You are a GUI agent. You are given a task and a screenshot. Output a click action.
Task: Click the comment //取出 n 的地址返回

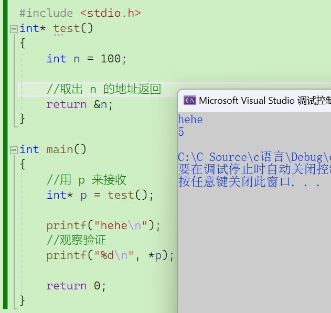(104, 89)
